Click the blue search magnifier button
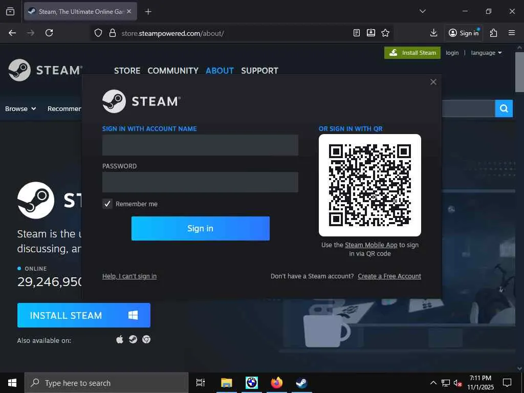 pos(504,108)
